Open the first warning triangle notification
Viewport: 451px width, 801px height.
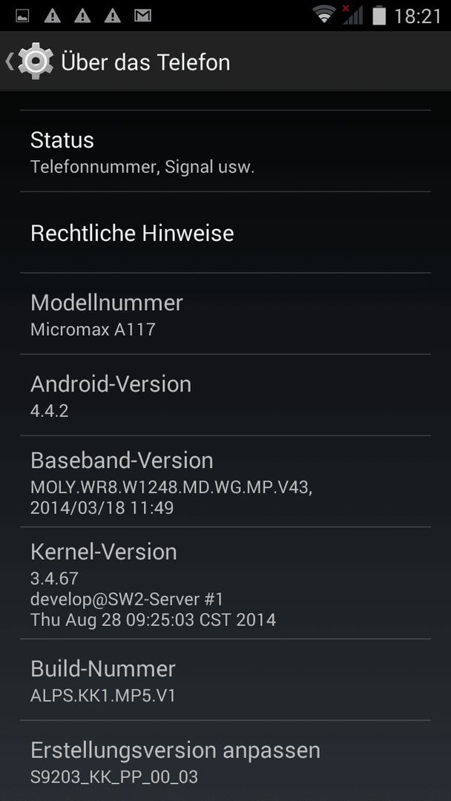(x=53, y=16)
